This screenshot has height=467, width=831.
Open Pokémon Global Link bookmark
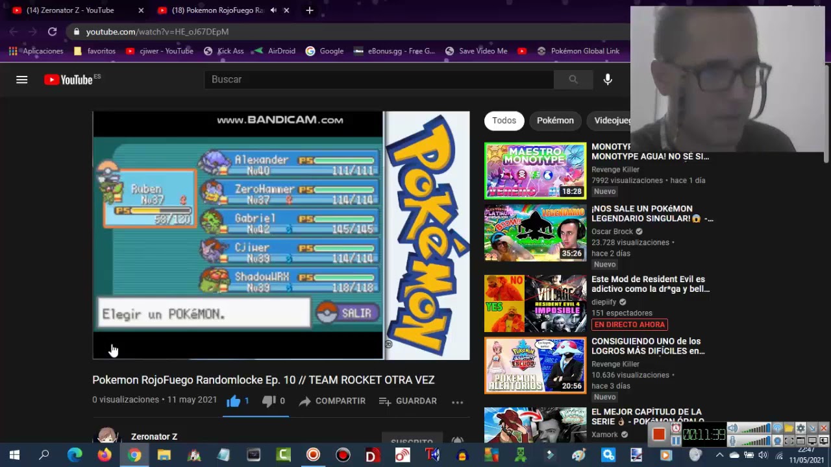click(x=578, y=51)
